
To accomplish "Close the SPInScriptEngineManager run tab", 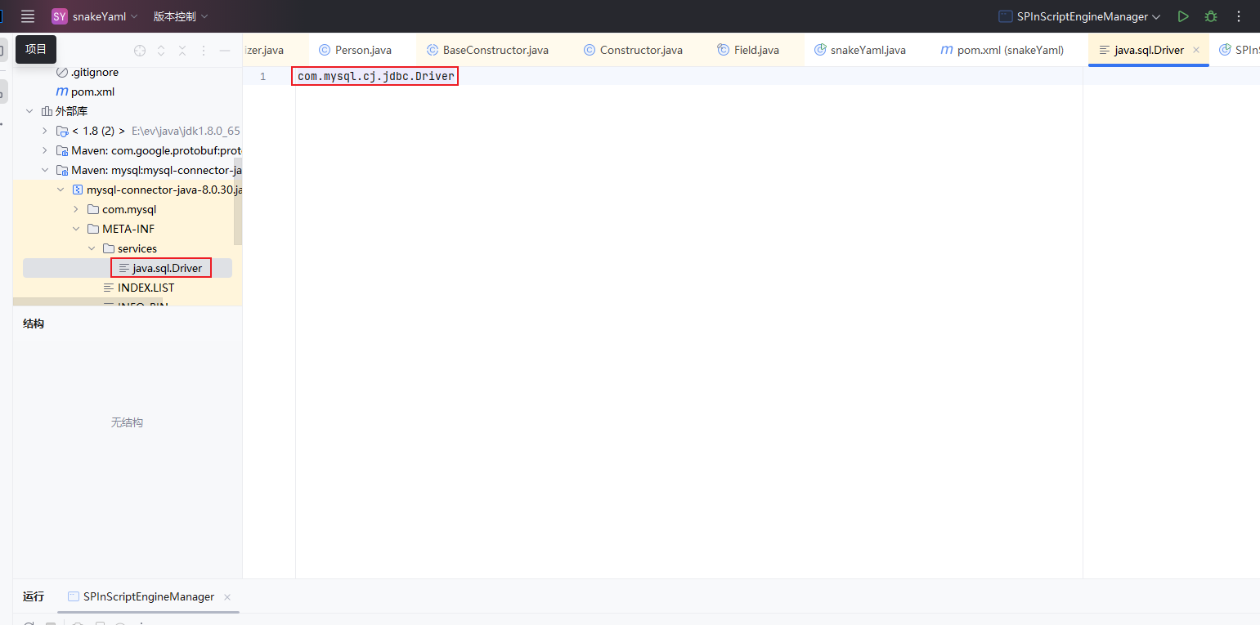I will (x=227, y=597).
